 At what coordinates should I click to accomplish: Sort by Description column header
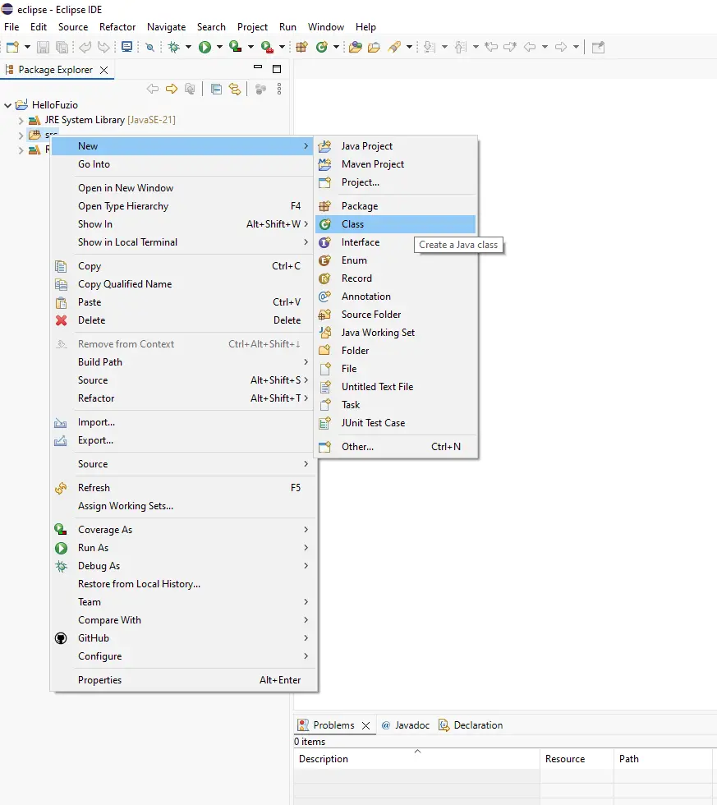416,759
